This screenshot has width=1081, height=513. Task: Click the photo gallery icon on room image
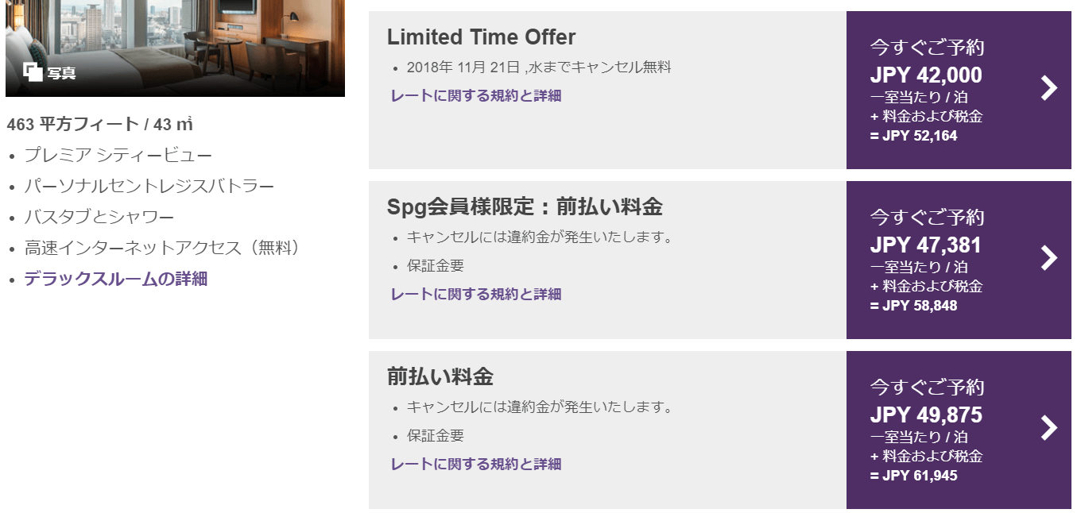pyautogui.click(x=33, y=72)
